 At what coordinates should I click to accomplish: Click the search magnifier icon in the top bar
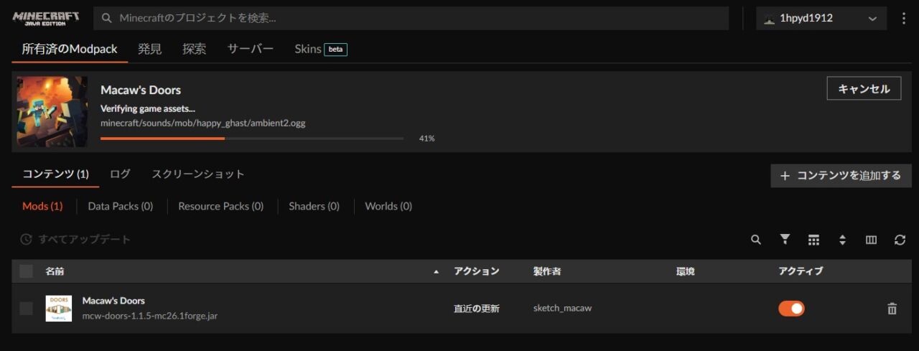[x=107, y=18]
